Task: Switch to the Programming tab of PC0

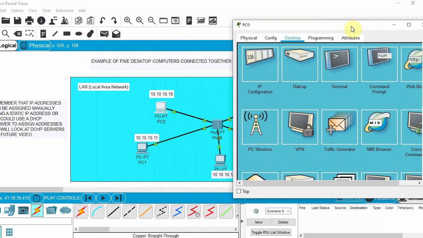Action: pos(321,38)
